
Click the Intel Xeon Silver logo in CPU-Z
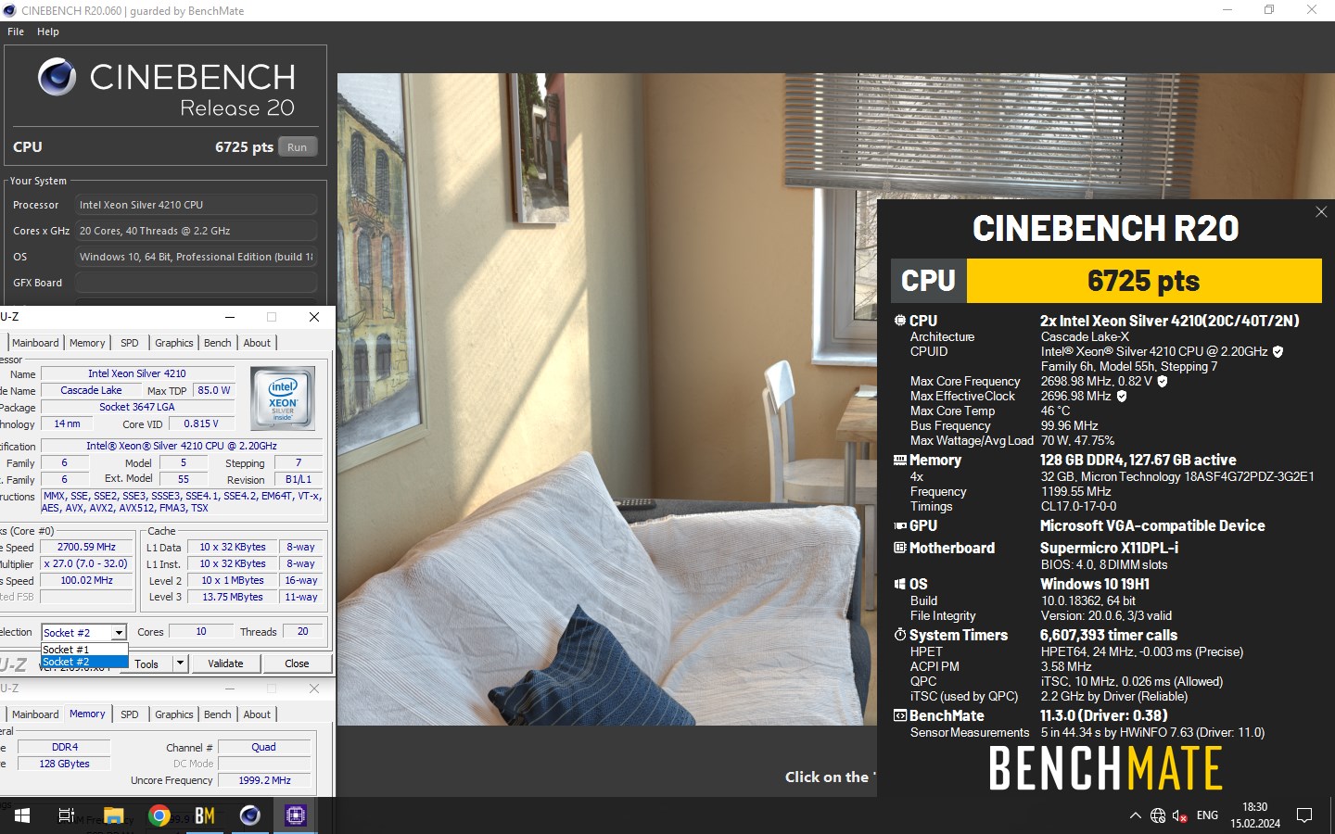point(283,398)
